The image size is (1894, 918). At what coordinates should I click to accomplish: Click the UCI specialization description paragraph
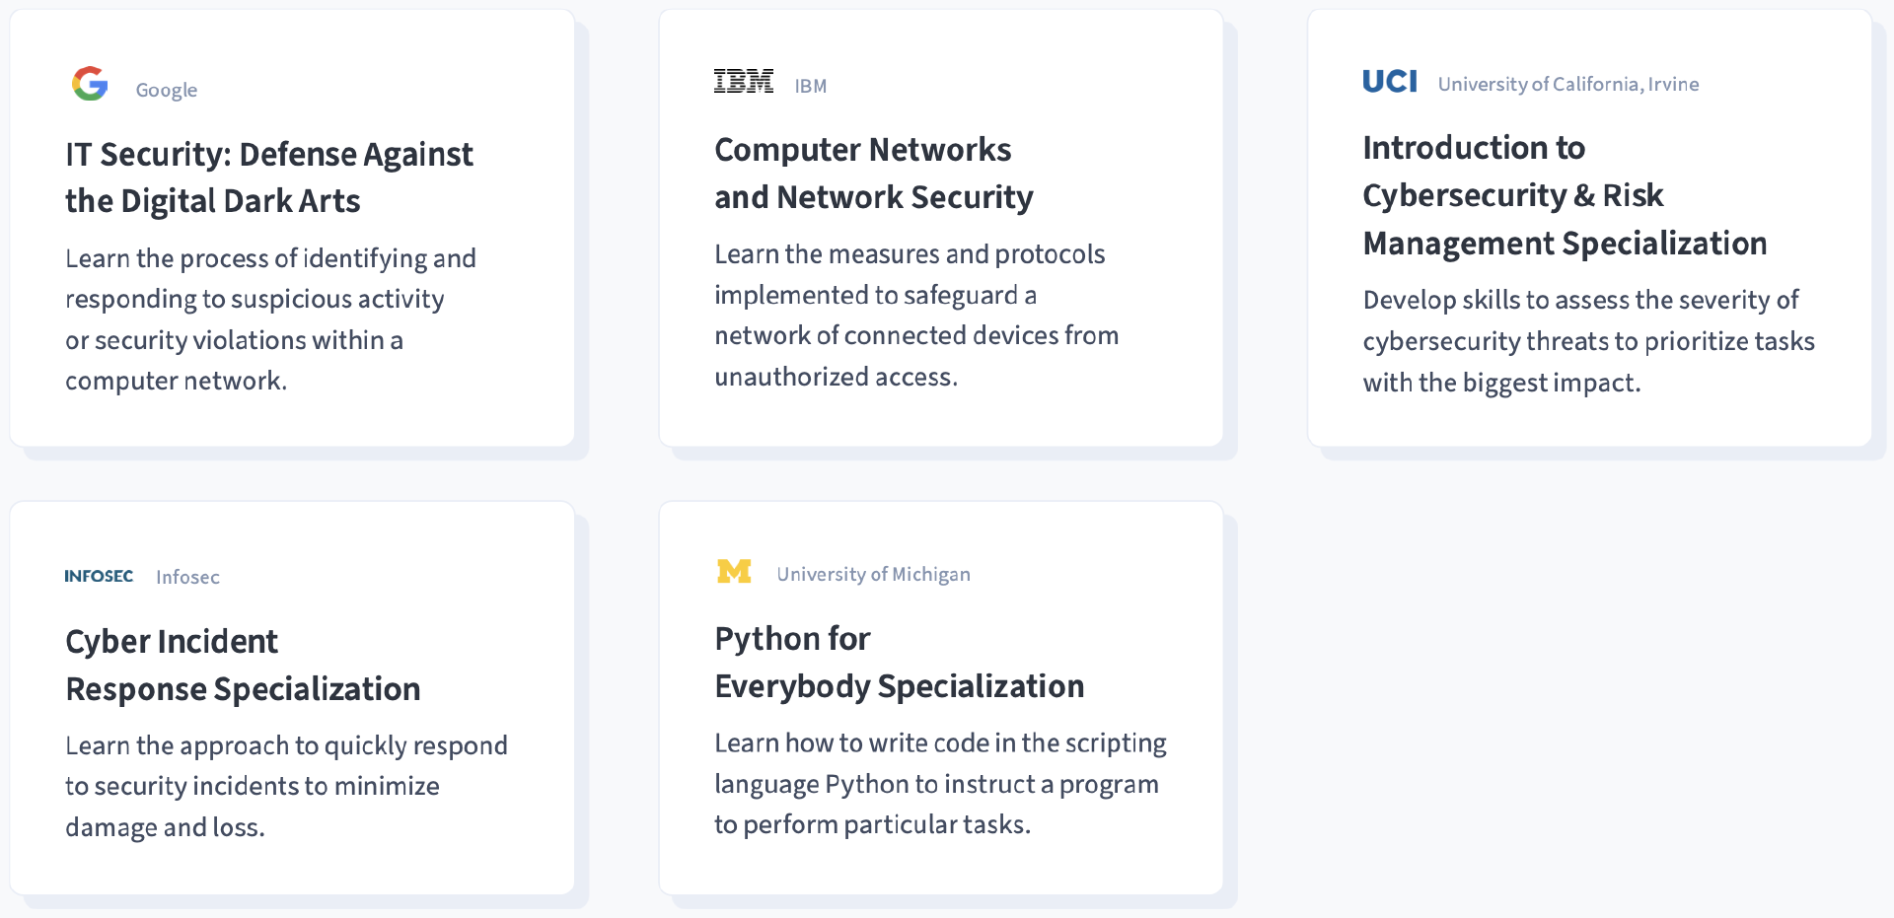[x=1588, y=341]
